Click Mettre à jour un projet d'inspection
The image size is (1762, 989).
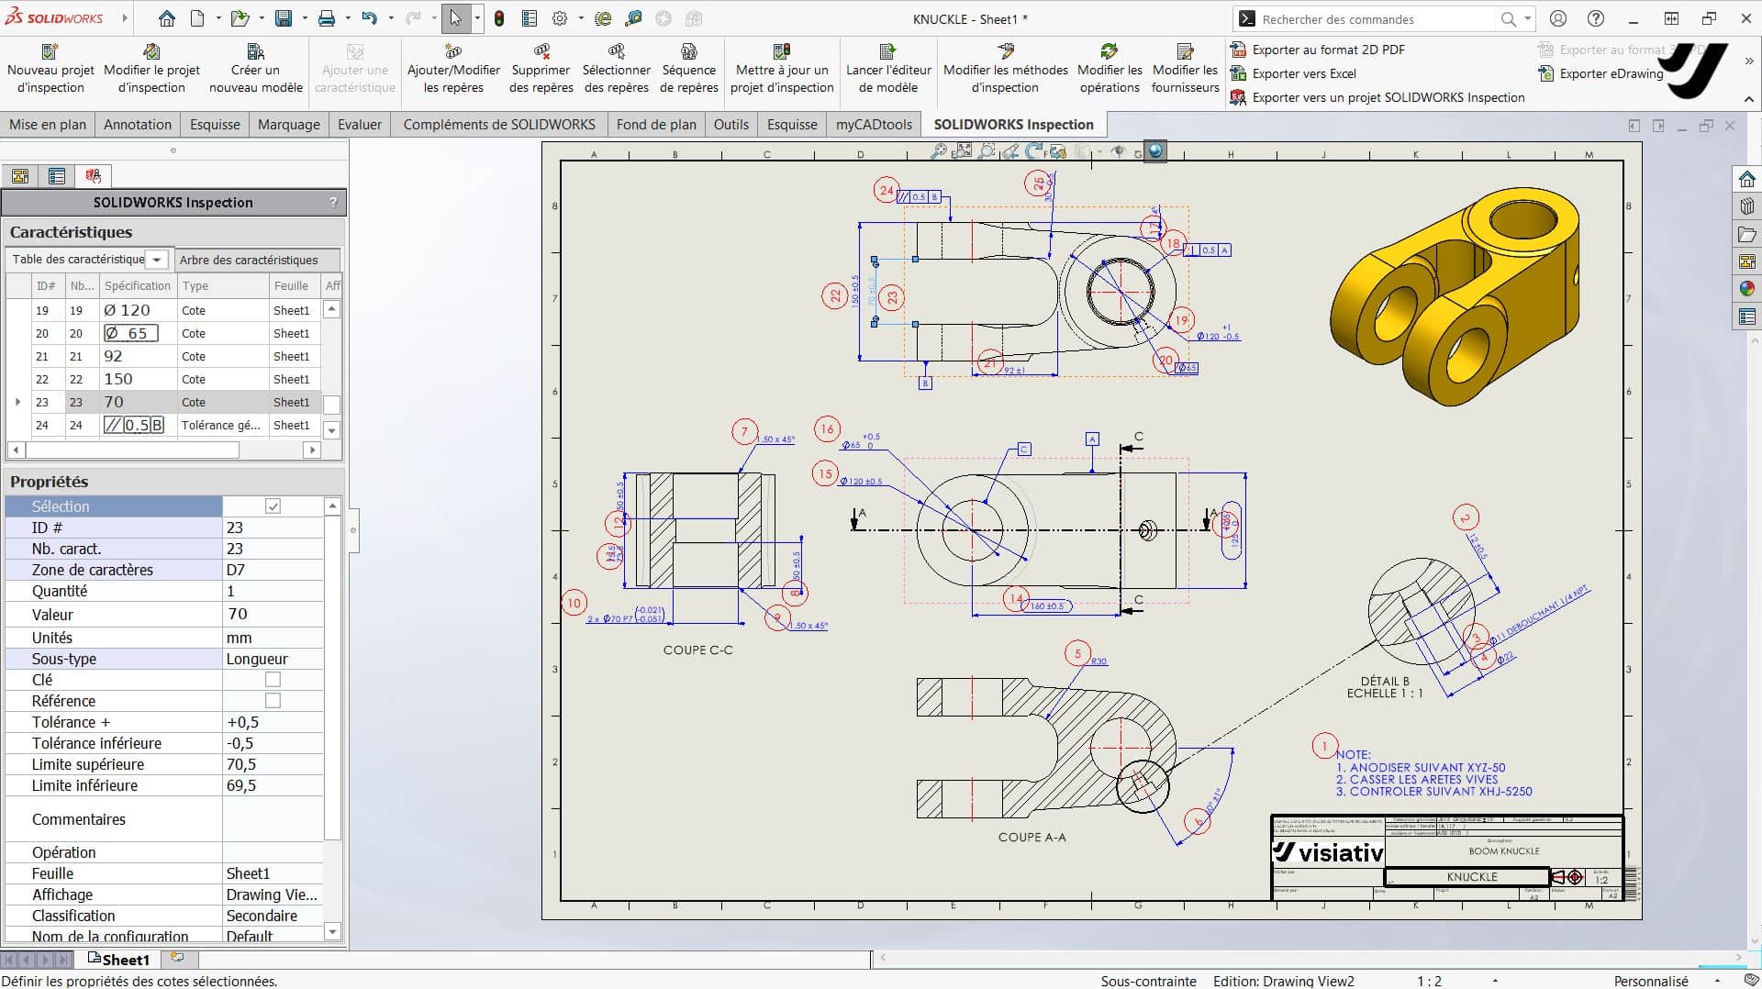point(782,69)
